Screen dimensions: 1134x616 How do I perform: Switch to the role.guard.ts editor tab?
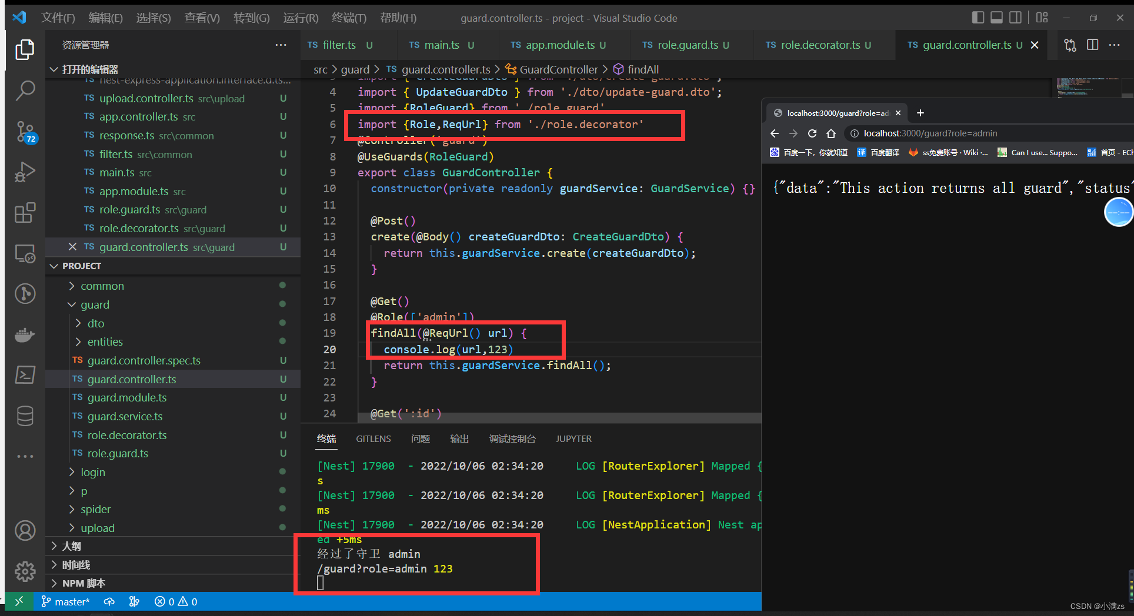[687, 45]
